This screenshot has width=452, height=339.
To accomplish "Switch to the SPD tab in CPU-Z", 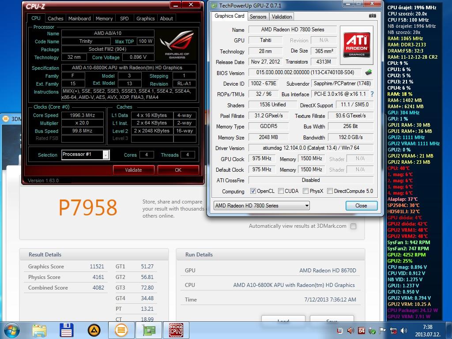I will coord(124,19).
